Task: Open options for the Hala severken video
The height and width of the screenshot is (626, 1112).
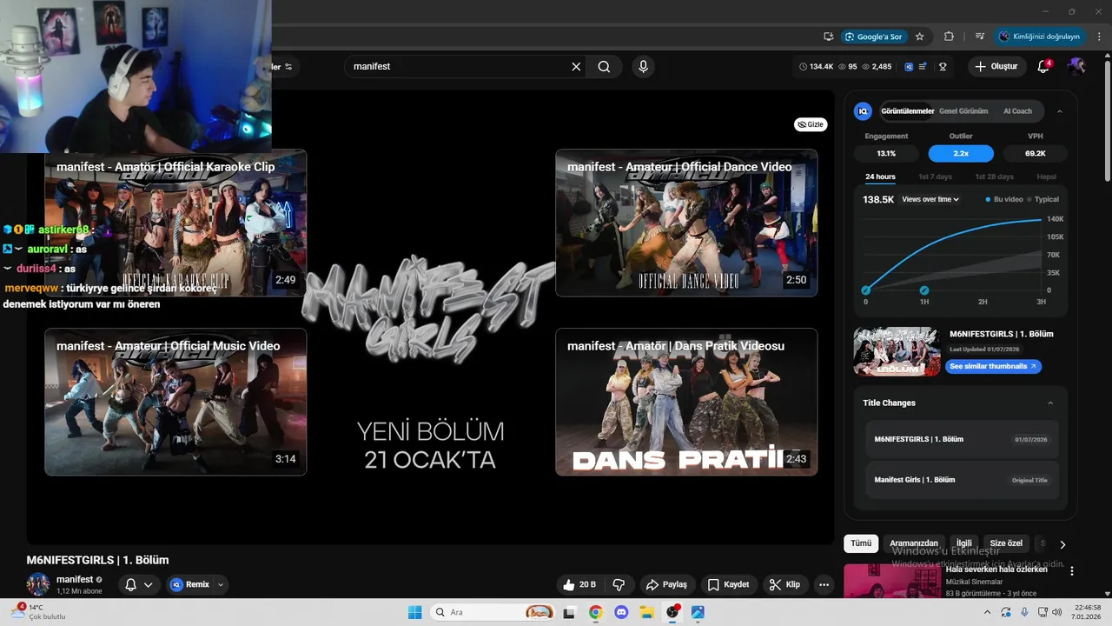Action: point(1072,571)
